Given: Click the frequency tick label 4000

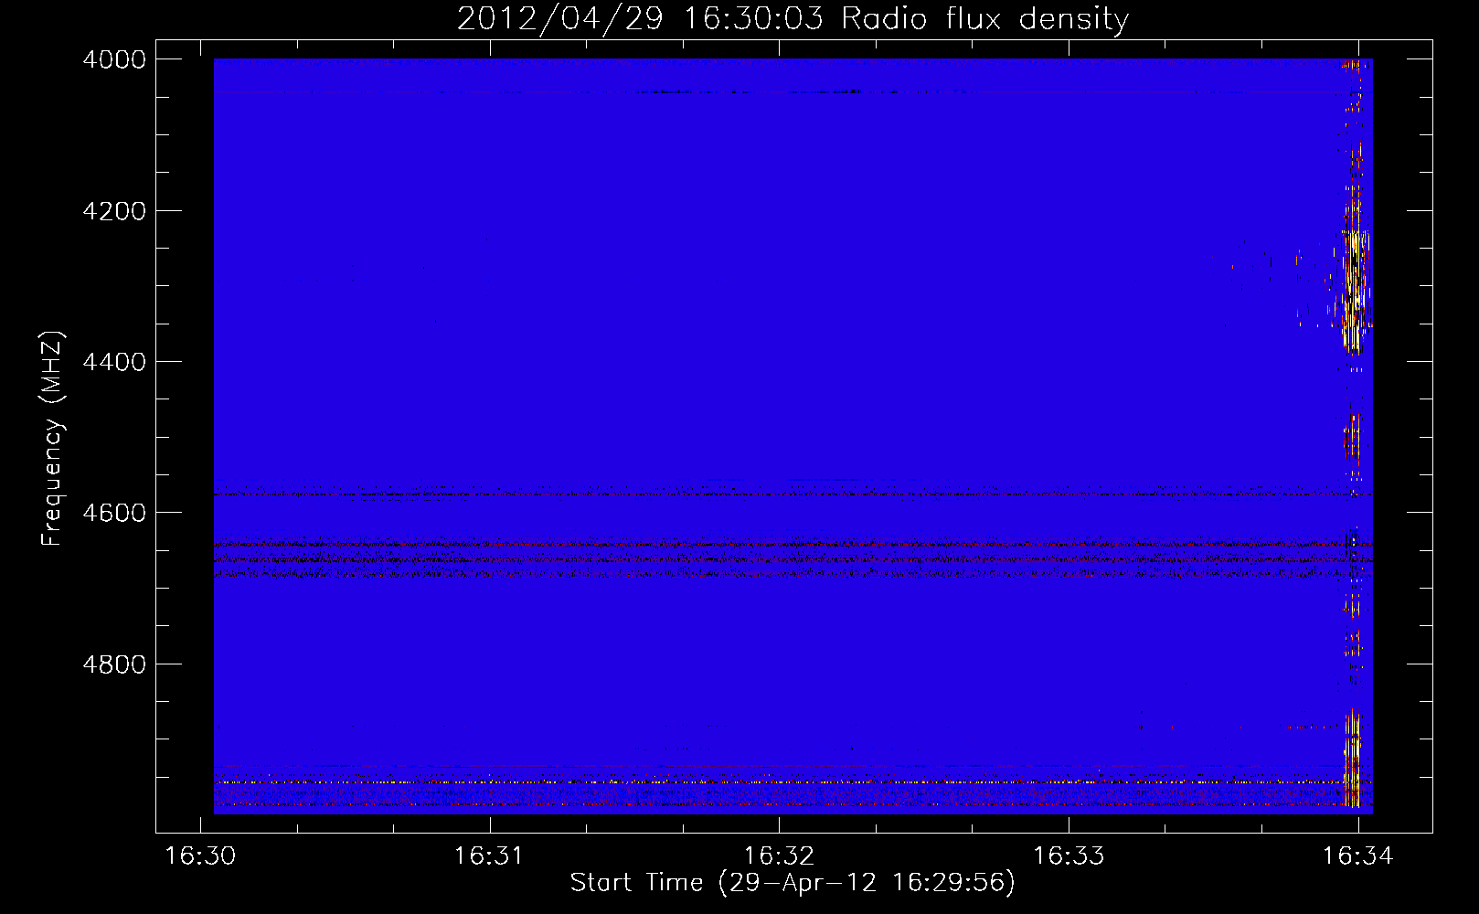Looking at the screenshot, I should coord(114,59).
